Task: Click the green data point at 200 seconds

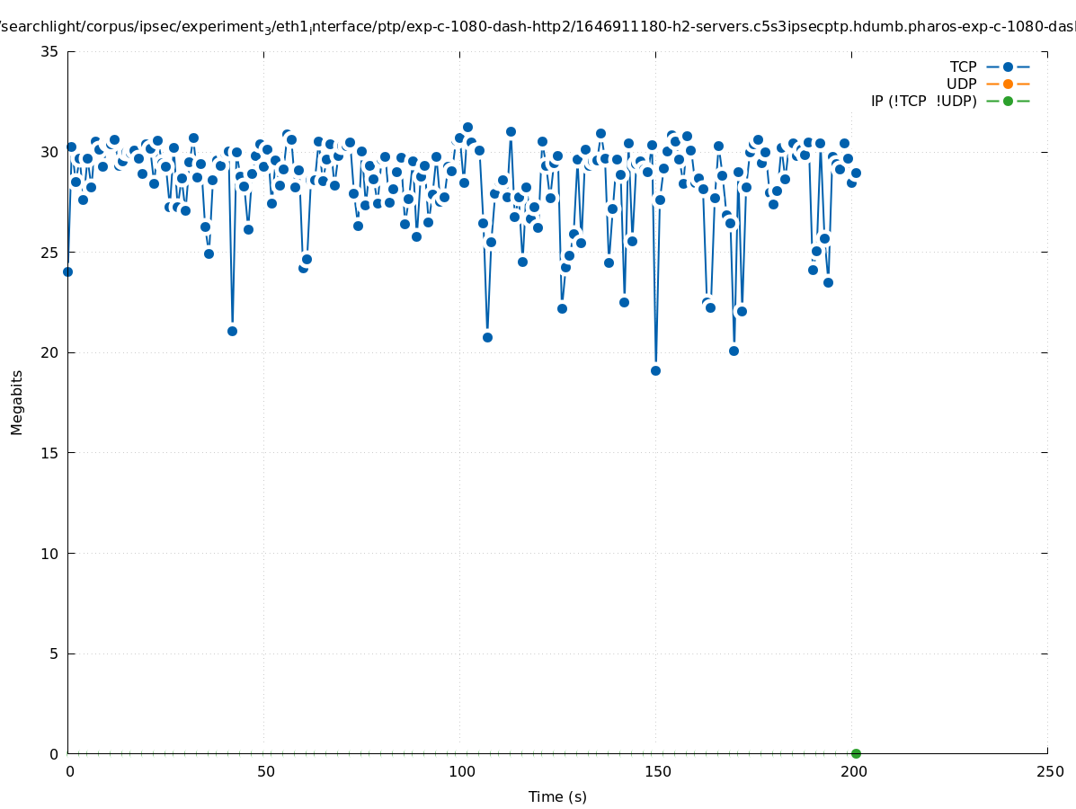Action: pyautogui.click(x=856, y=753)
